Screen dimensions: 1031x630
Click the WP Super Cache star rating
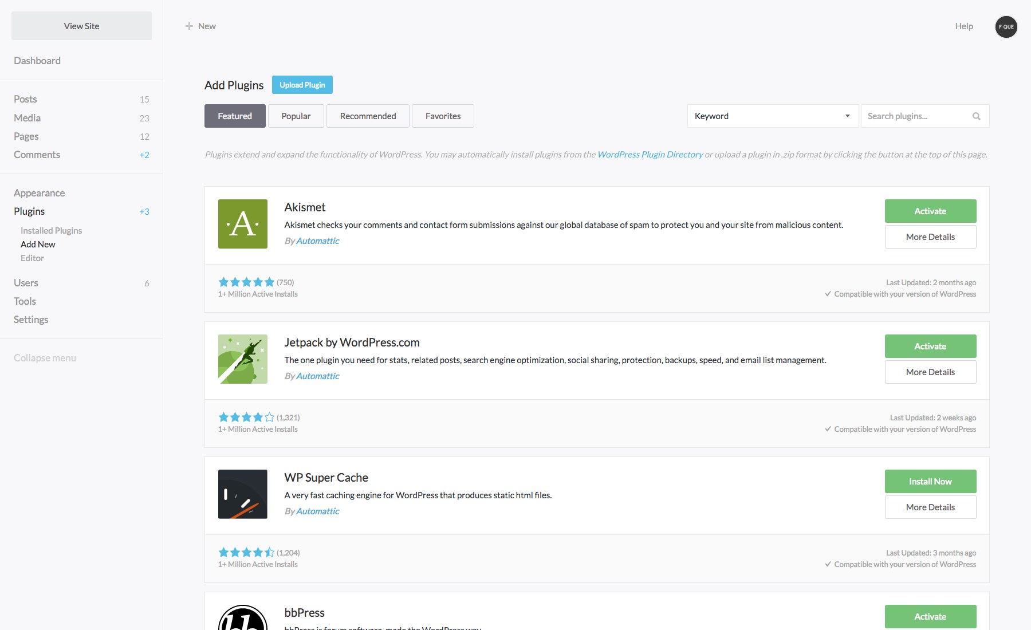[246, 553]
